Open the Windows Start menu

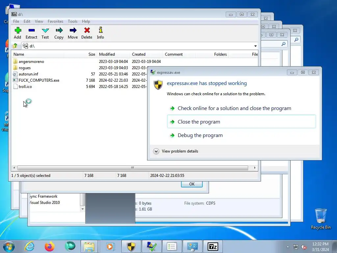9,246
